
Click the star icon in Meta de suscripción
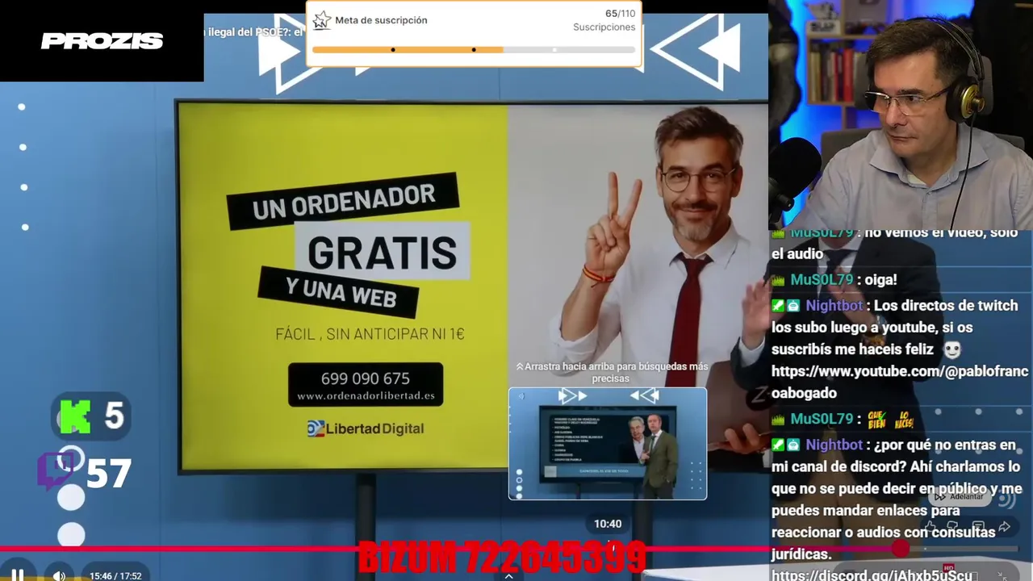[x=322, y=20]
